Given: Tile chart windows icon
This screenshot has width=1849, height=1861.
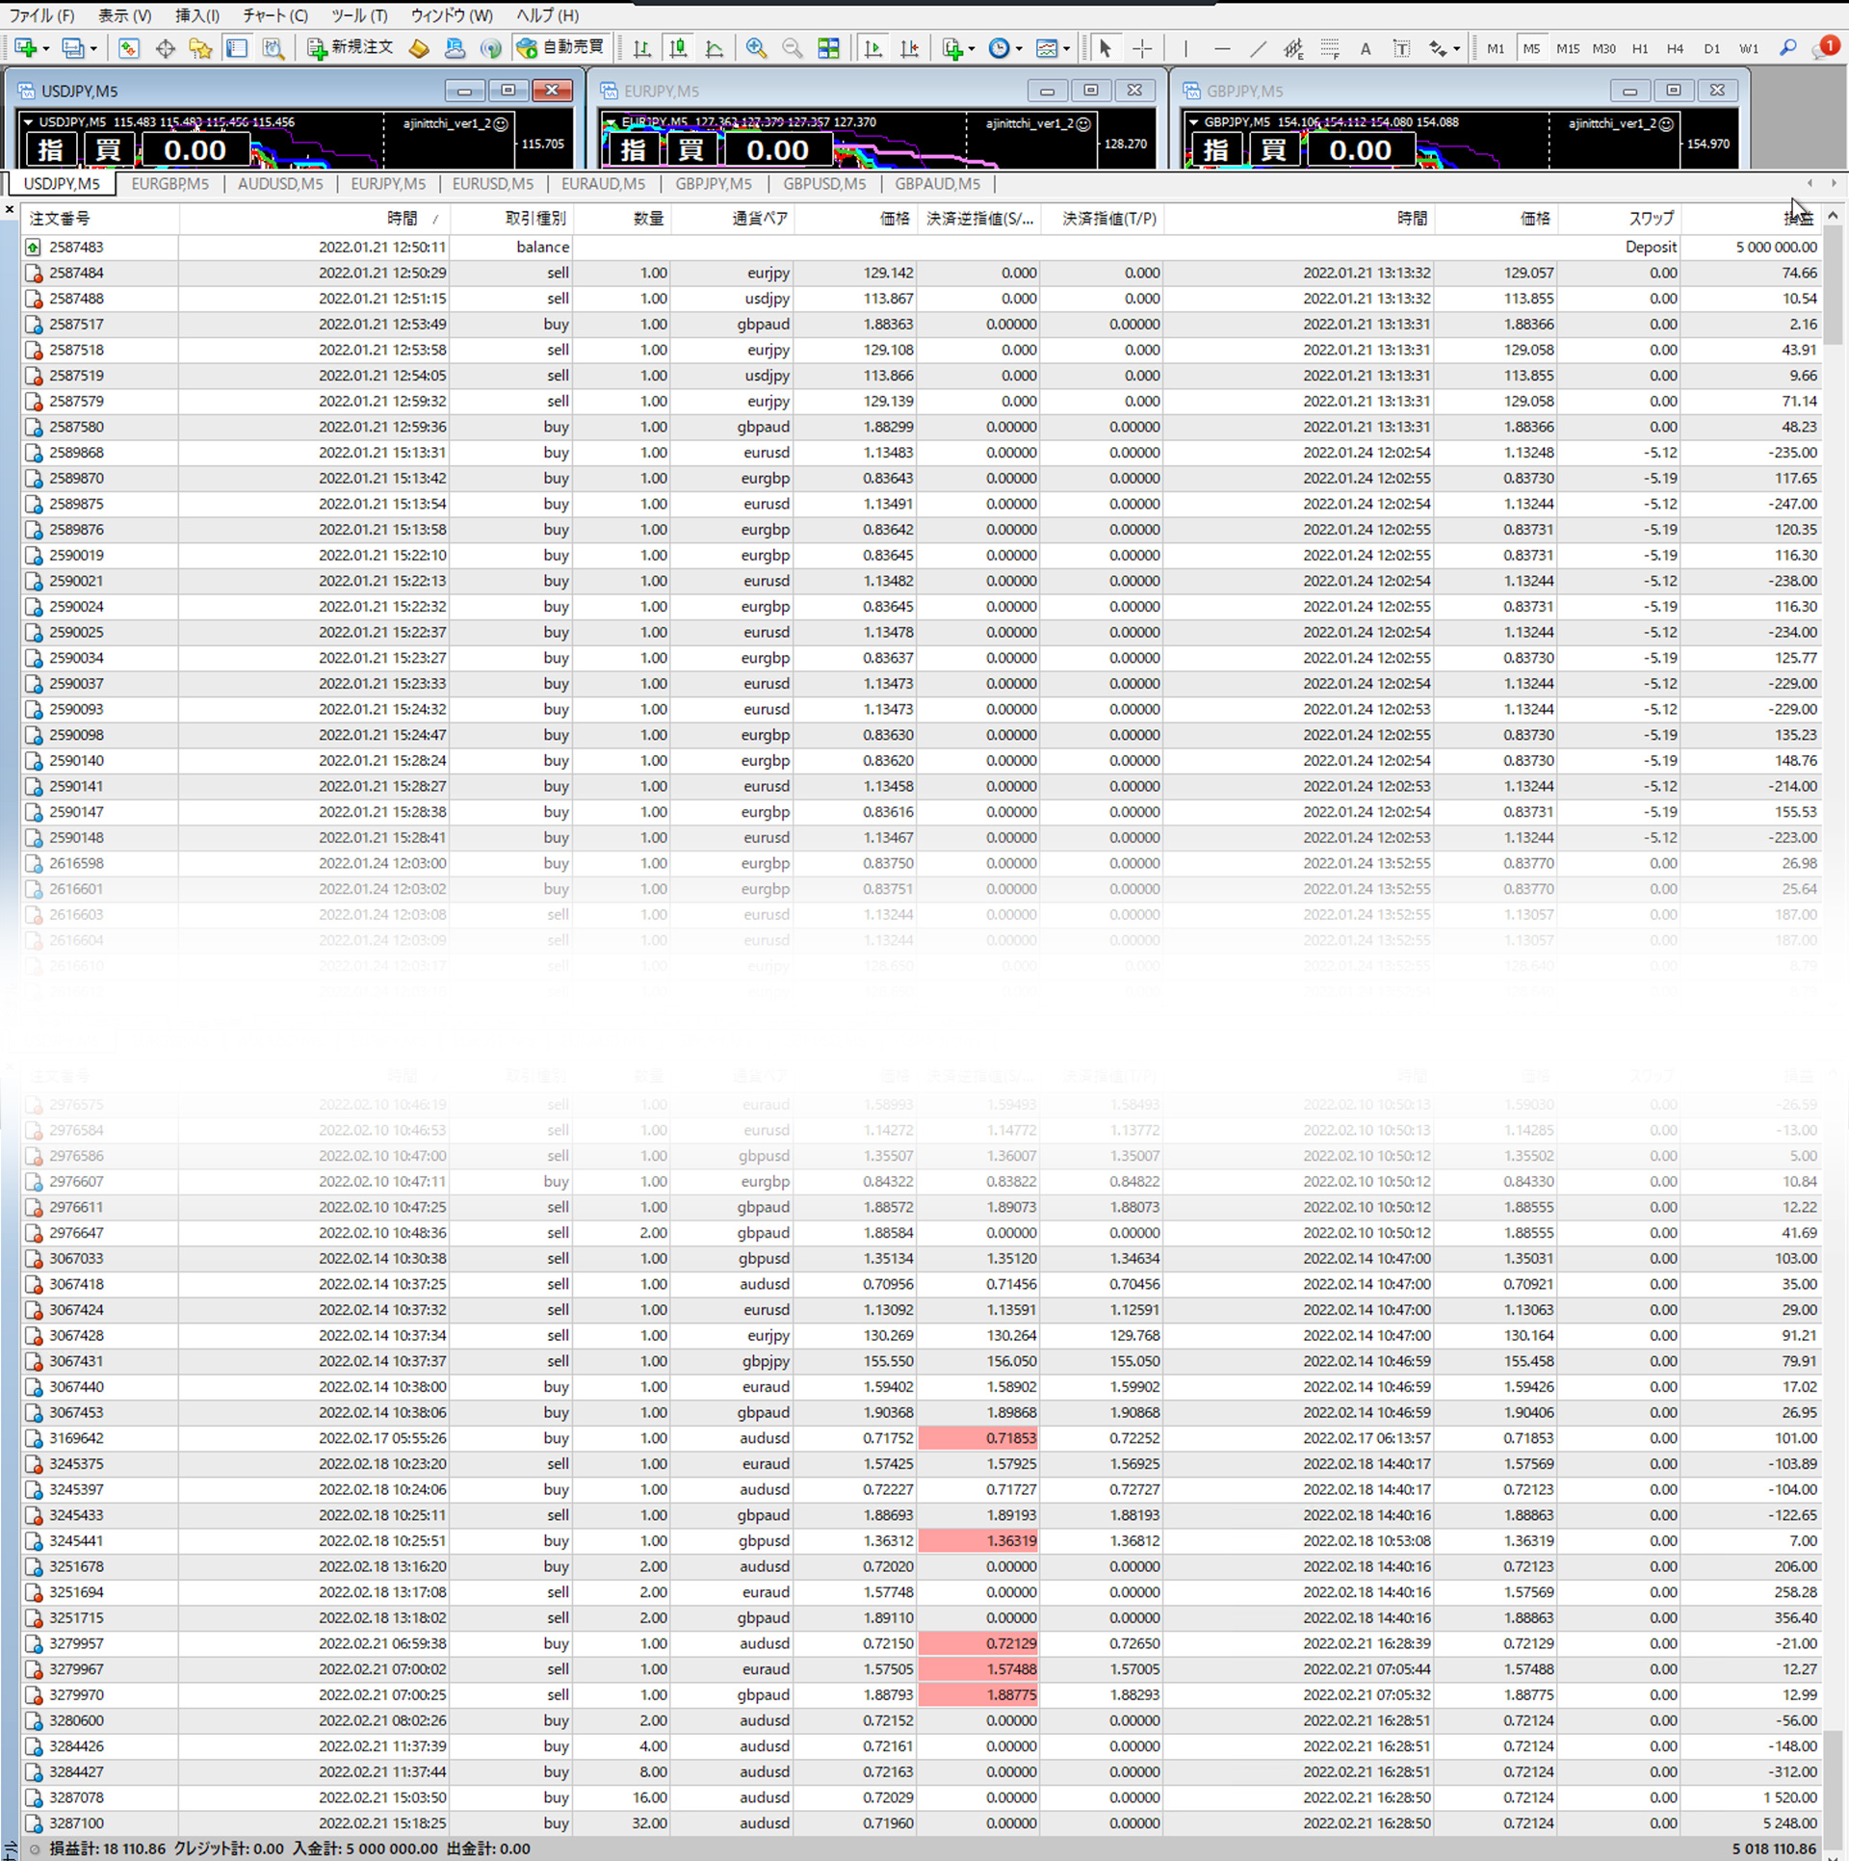Looking at the screenshot, I should tap(828, 48).
